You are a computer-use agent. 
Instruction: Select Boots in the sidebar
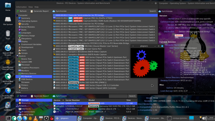(24, 30)
